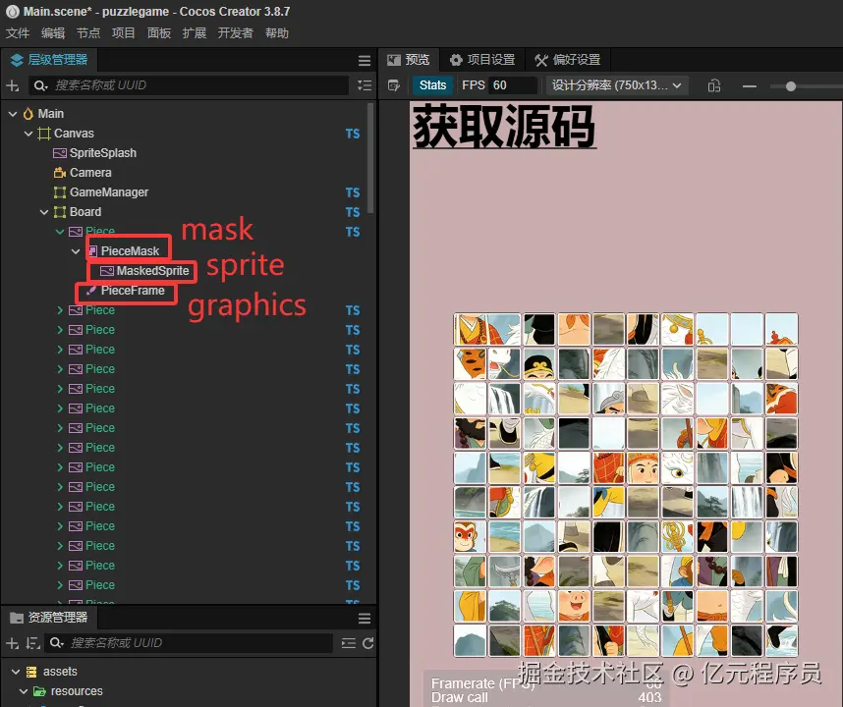Open the hierarchy panel hamburger menu icon

coord(364,59)
